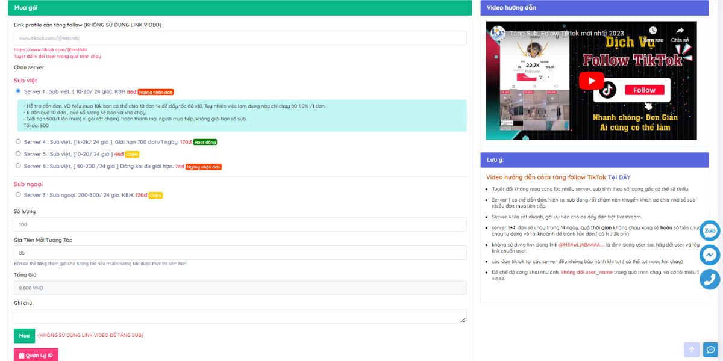Click the 'Sub việt' section heading
This screenshot has width=723, height=361.
pyautogui.click(x=25, y=80)
